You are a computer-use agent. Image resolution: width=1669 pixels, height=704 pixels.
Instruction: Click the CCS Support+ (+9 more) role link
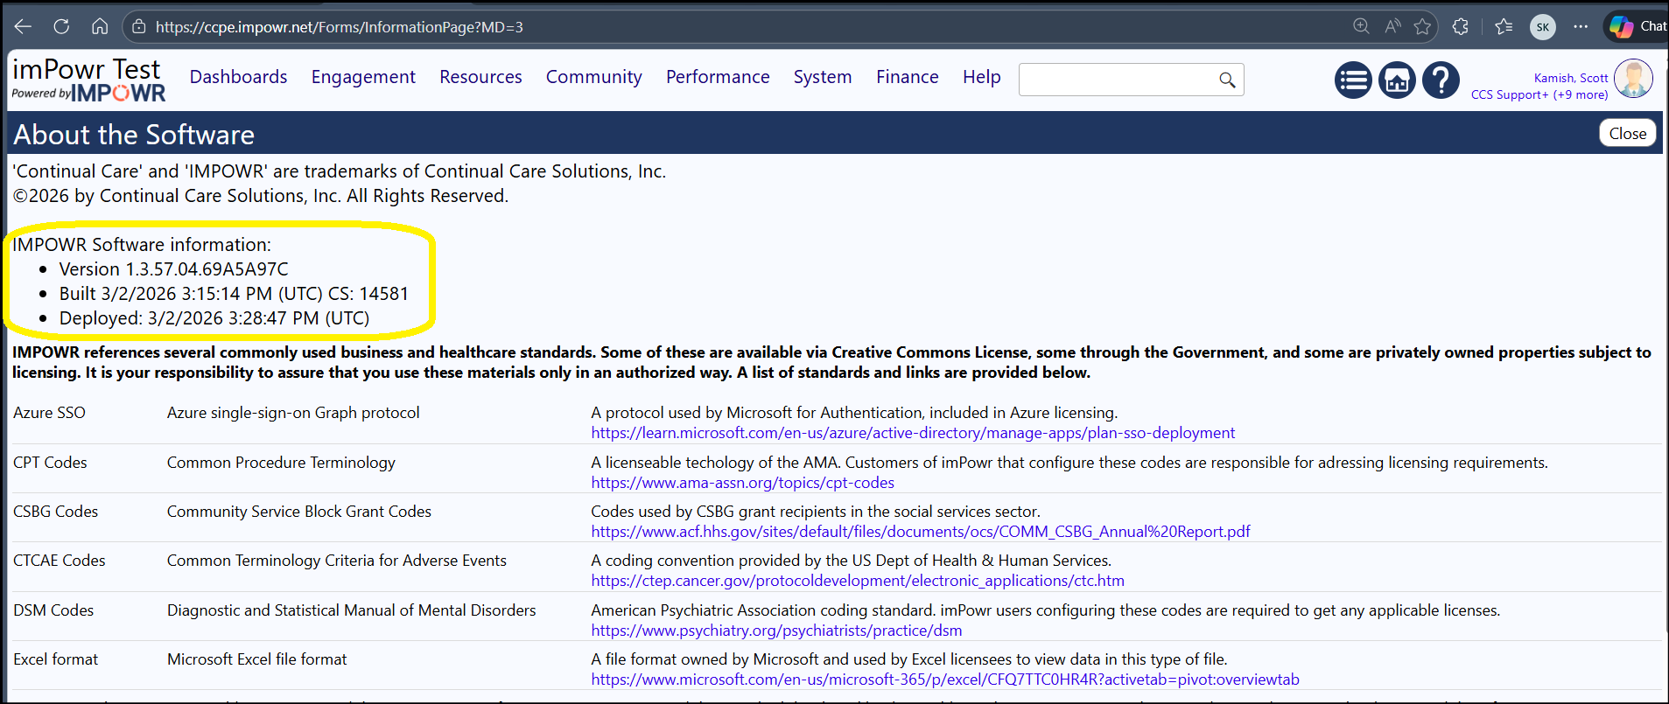click(x=1539, y=94)
